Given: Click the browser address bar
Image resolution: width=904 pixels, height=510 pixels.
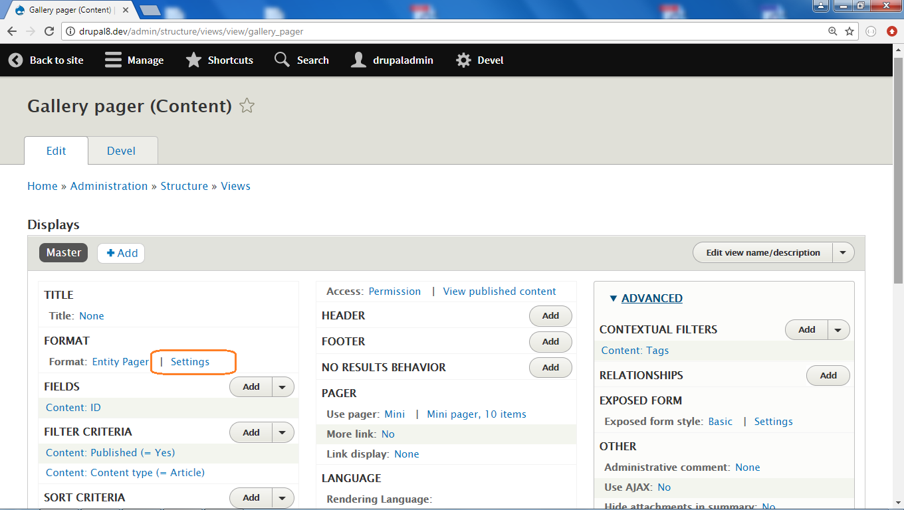Looking at the screenshot, I should point(399,31).
